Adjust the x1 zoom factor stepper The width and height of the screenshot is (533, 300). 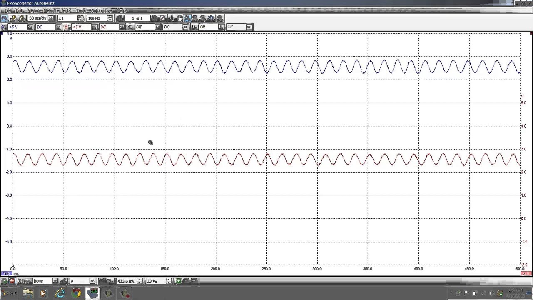point(80,18)
